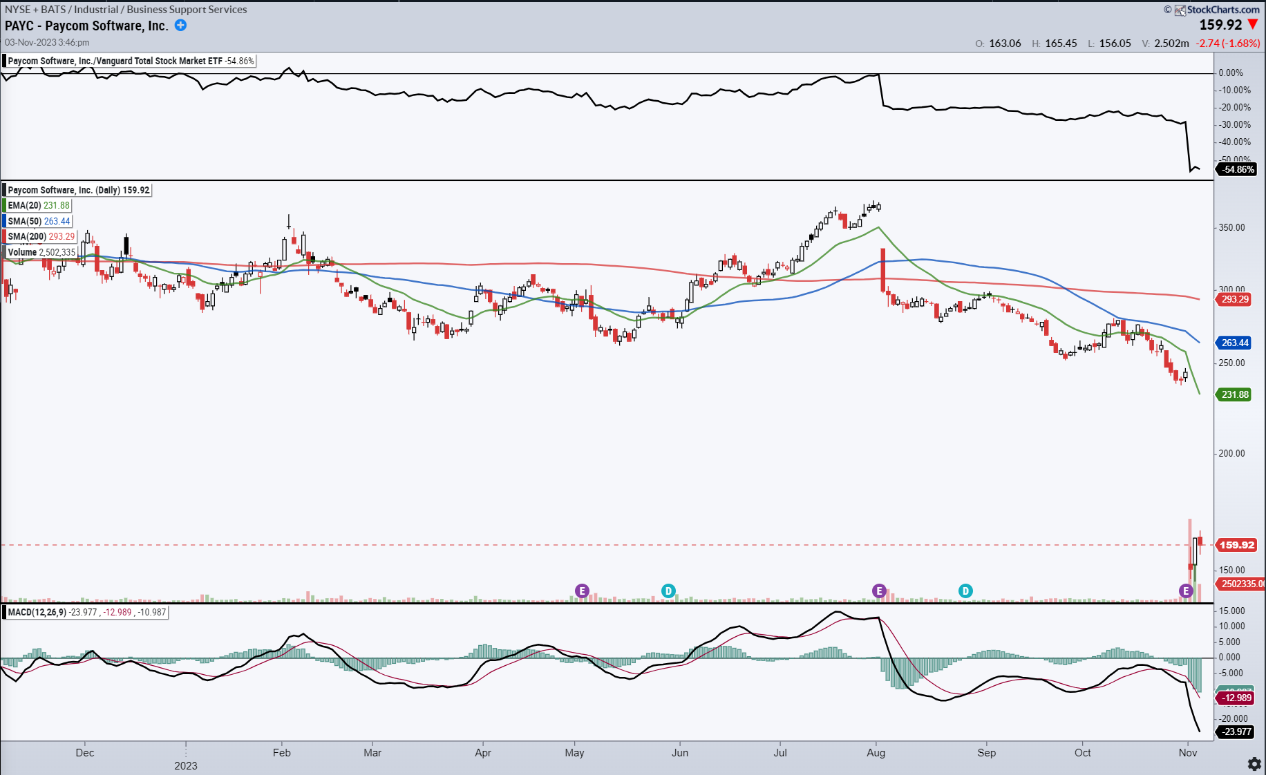Click the September dividend D marker
This screenshot has height=775, width=1266.
(x=965, y=591)
